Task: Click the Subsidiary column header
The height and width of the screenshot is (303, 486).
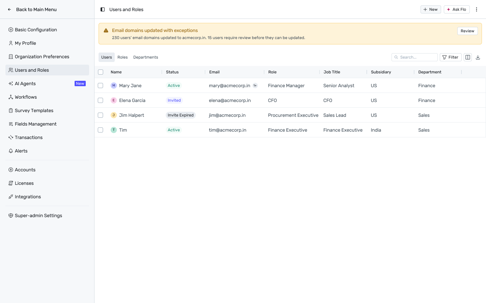Action: click(381, 72)
